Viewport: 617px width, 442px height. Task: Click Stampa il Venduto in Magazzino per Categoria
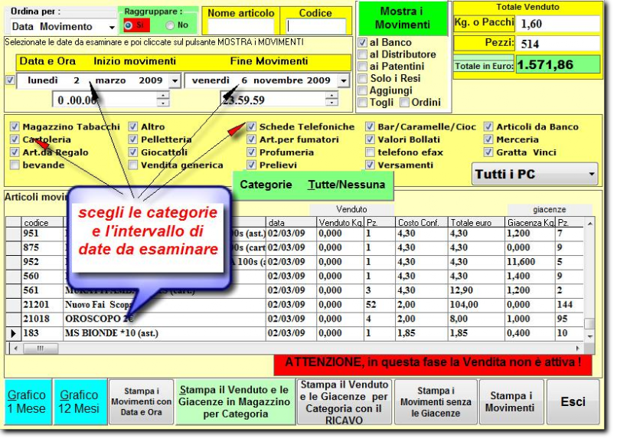tap(235, 401)
